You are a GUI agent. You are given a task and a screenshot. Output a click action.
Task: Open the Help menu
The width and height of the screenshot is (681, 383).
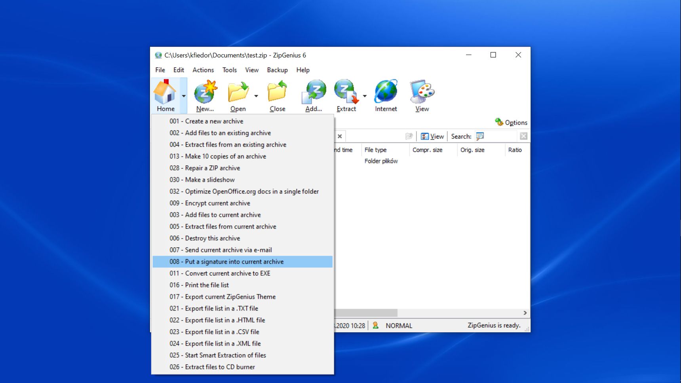tap(303, 70)
